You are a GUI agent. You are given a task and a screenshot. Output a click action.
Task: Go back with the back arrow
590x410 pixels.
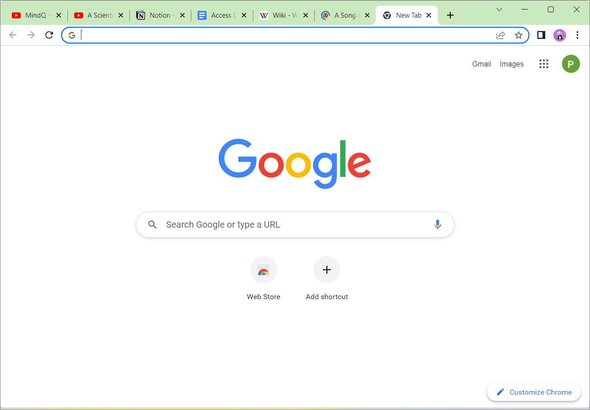13,35
